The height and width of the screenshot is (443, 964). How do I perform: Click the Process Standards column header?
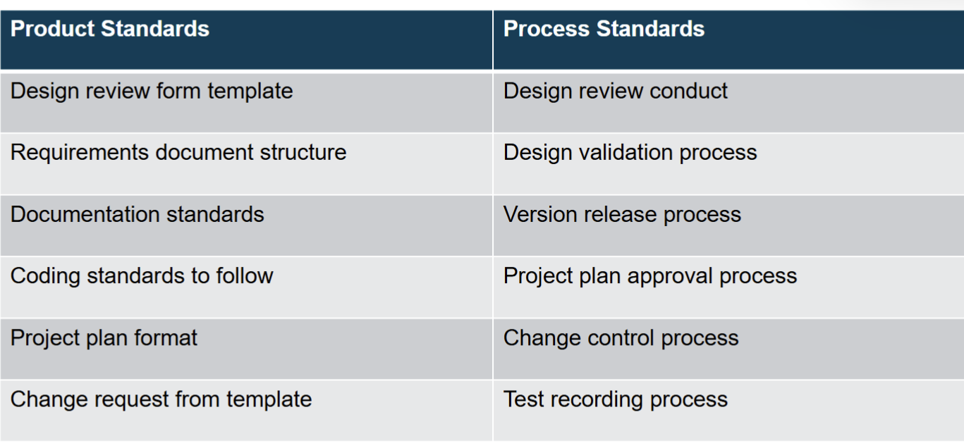tap(728, 40)
